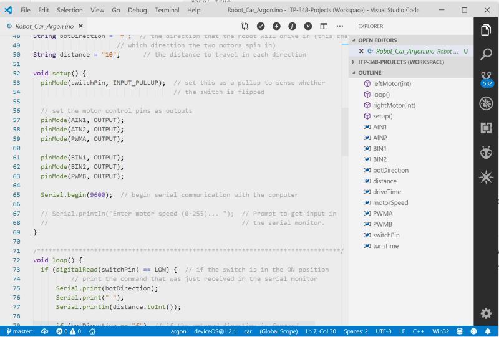Screen dimensions: 499x337
Task: Click Win32 configuration in status bar
Action: point(441,331)
